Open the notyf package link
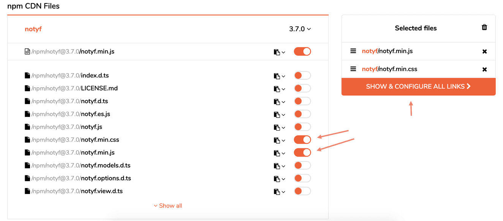This screenshot has height=221, width=503. [33, 29]
